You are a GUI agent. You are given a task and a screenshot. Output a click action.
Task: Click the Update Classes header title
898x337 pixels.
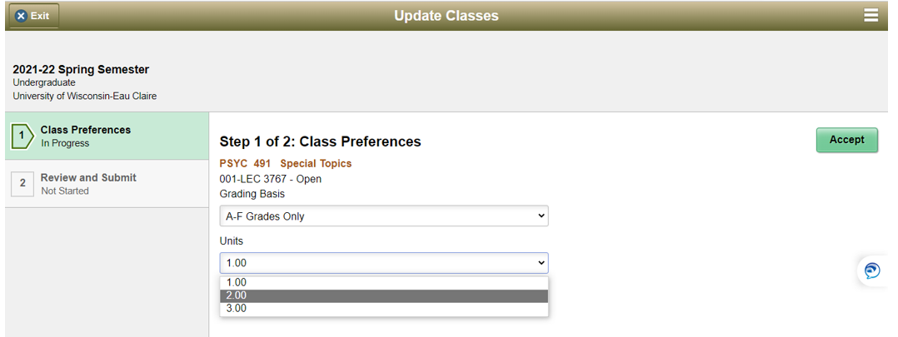(x=447, y=16)
